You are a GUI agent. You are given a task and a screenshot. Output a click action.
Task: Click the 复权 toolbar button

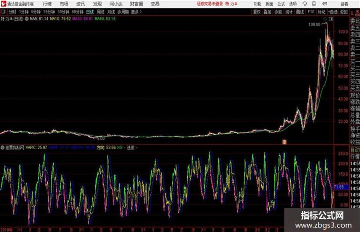pos(257,12)
